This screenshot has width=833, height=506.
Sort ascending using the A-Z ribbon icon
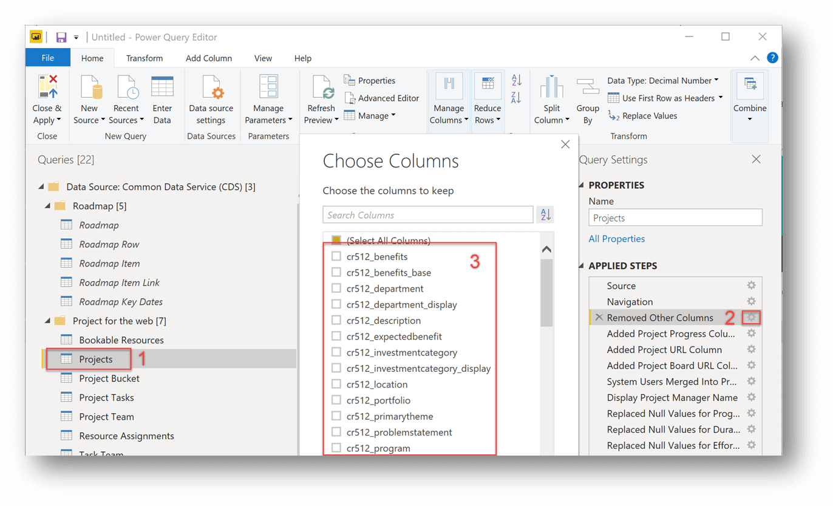(517, 80)
